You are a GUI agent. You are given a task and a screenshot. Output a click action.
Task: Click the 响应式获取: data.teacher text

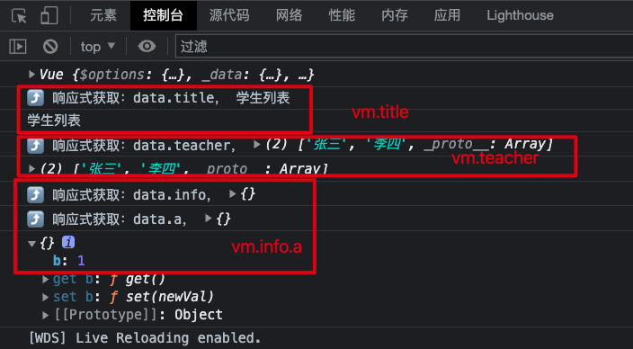pos(144,146)
